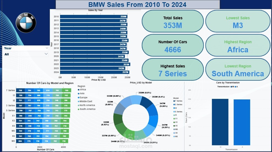Image resolution: width=272 pixels, height=152 pixels.
Task: Select North America in the Region legend
Action: point(86,105)
